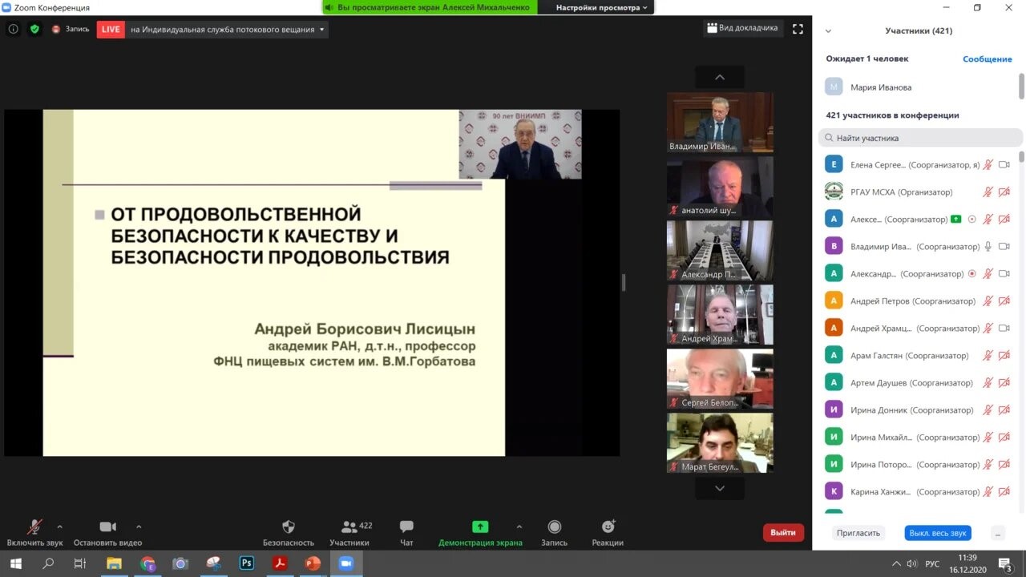
Task: Open the Безопасность shield icon
Action: (289, 527)
